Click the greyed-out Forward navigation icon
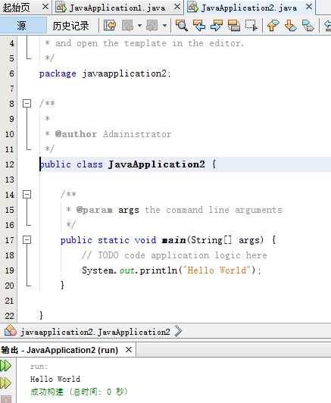Viewport: 331px width, 403px height. point(152,25)
